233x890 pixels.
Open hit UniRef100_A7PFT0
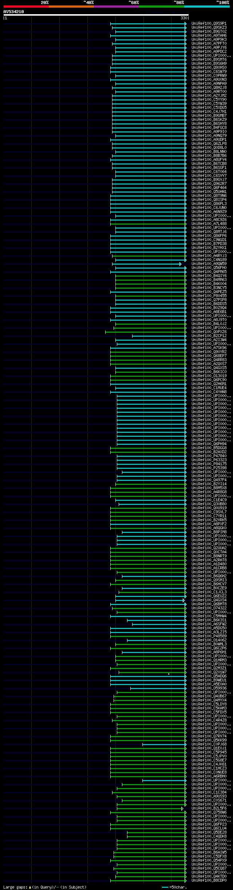[209, 43]
